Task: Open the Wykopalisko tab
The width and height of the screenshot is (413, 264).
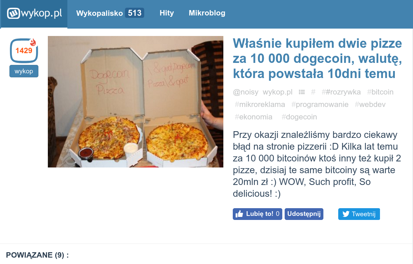Action: point(99,13)
